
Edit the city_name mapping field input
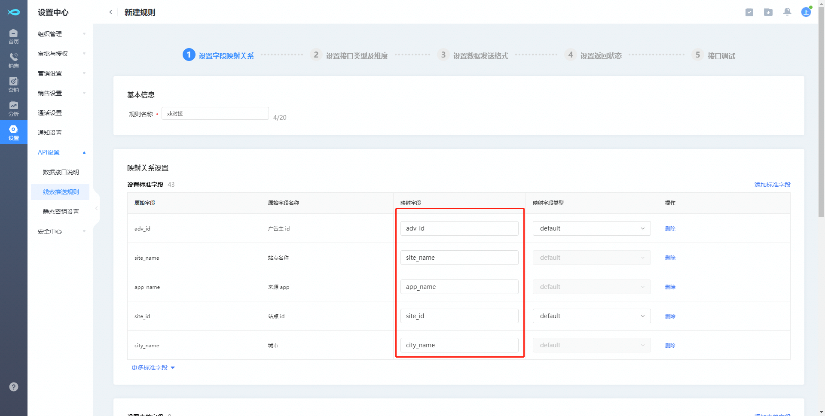pyautogui.click(x=459, y=345)
